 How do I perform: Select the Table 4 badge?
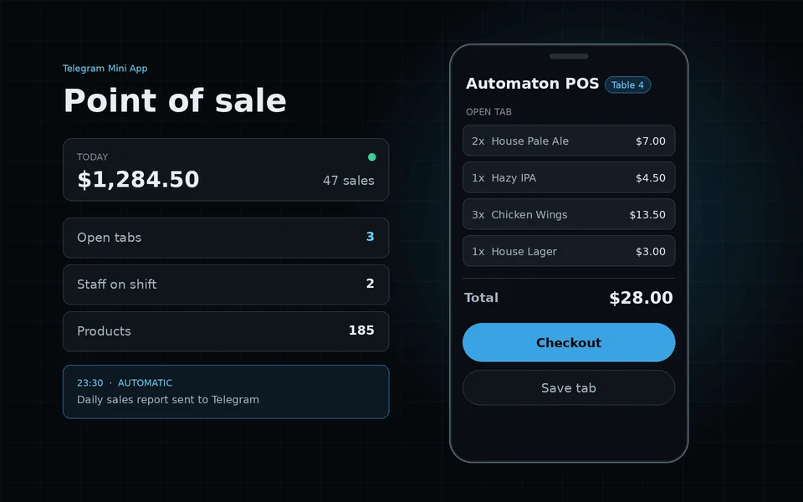click(627, 85)
